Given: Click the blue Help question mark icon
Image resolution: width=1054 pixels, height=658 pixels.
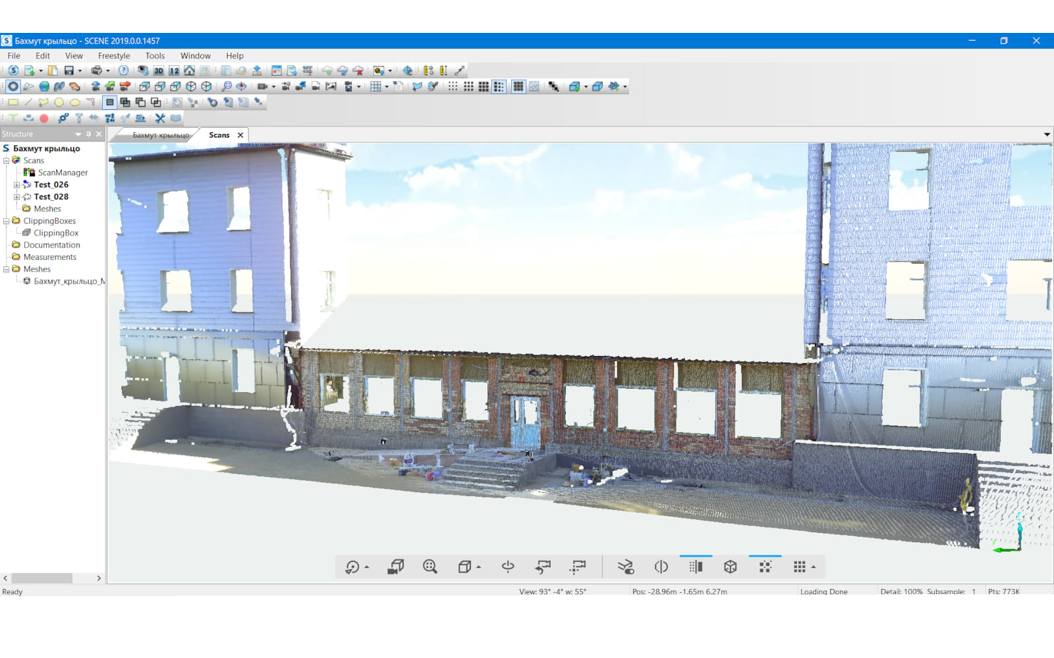Looking at the screenshot, I should (123, 70).
